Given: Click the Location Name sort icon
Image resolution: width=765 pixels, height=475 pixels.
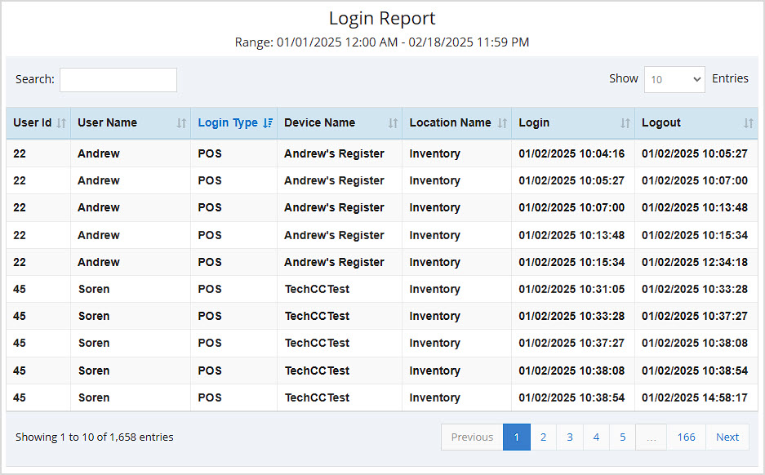Looking at the screenshot, I should (x=502, y=123).
